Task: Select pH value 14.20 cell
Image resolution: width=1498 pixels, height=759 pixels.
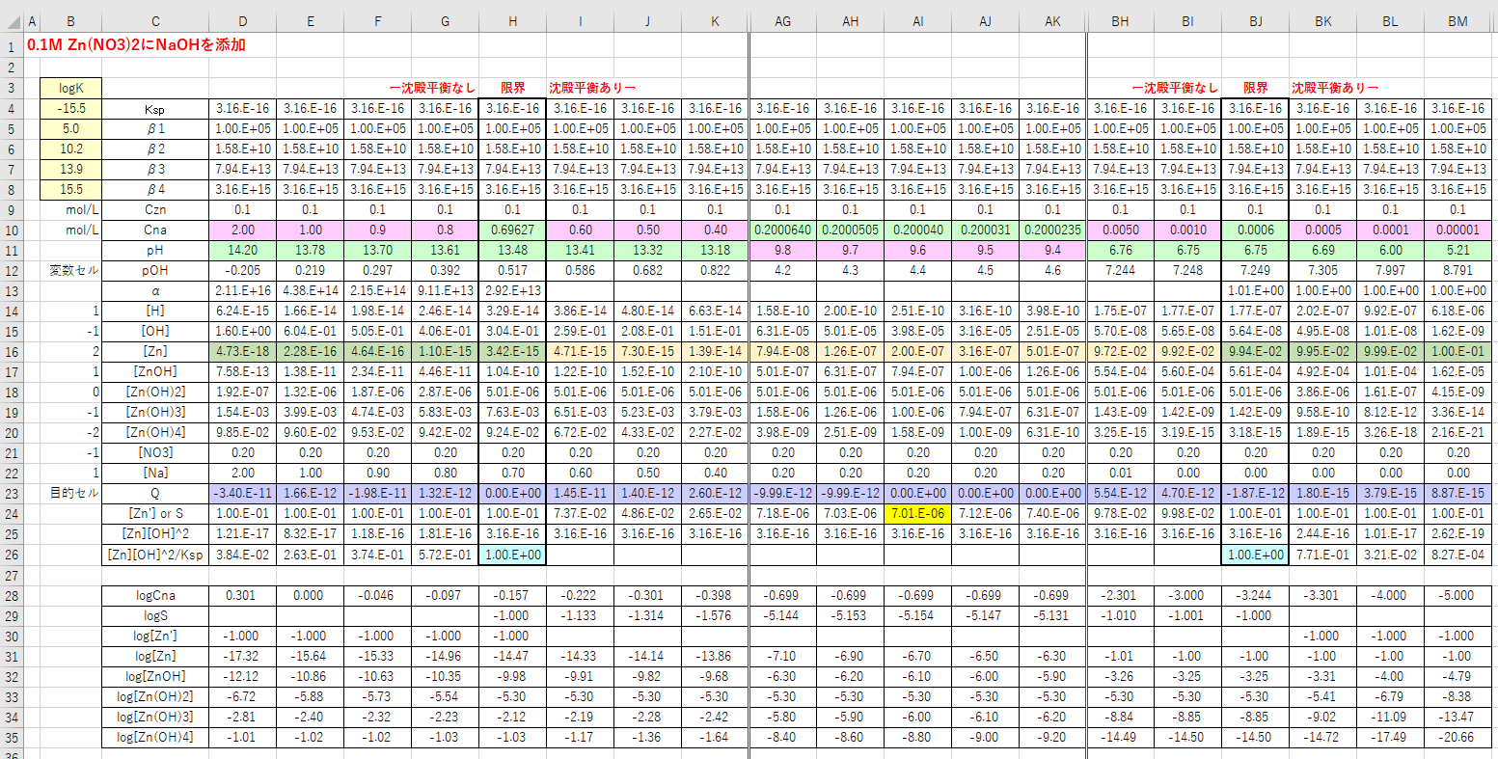Action: click(242, 250)
